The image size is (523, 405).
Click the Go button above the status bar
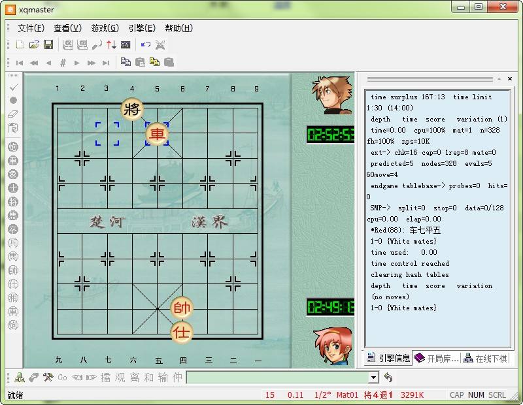[62, 378]
